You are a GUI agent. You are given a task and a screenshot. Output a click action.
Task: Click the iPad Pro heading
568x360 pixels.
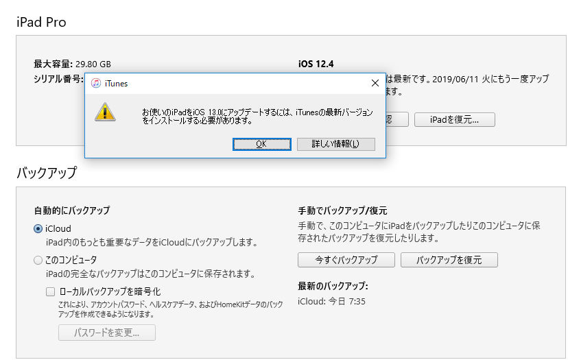(x=41, y=22)
